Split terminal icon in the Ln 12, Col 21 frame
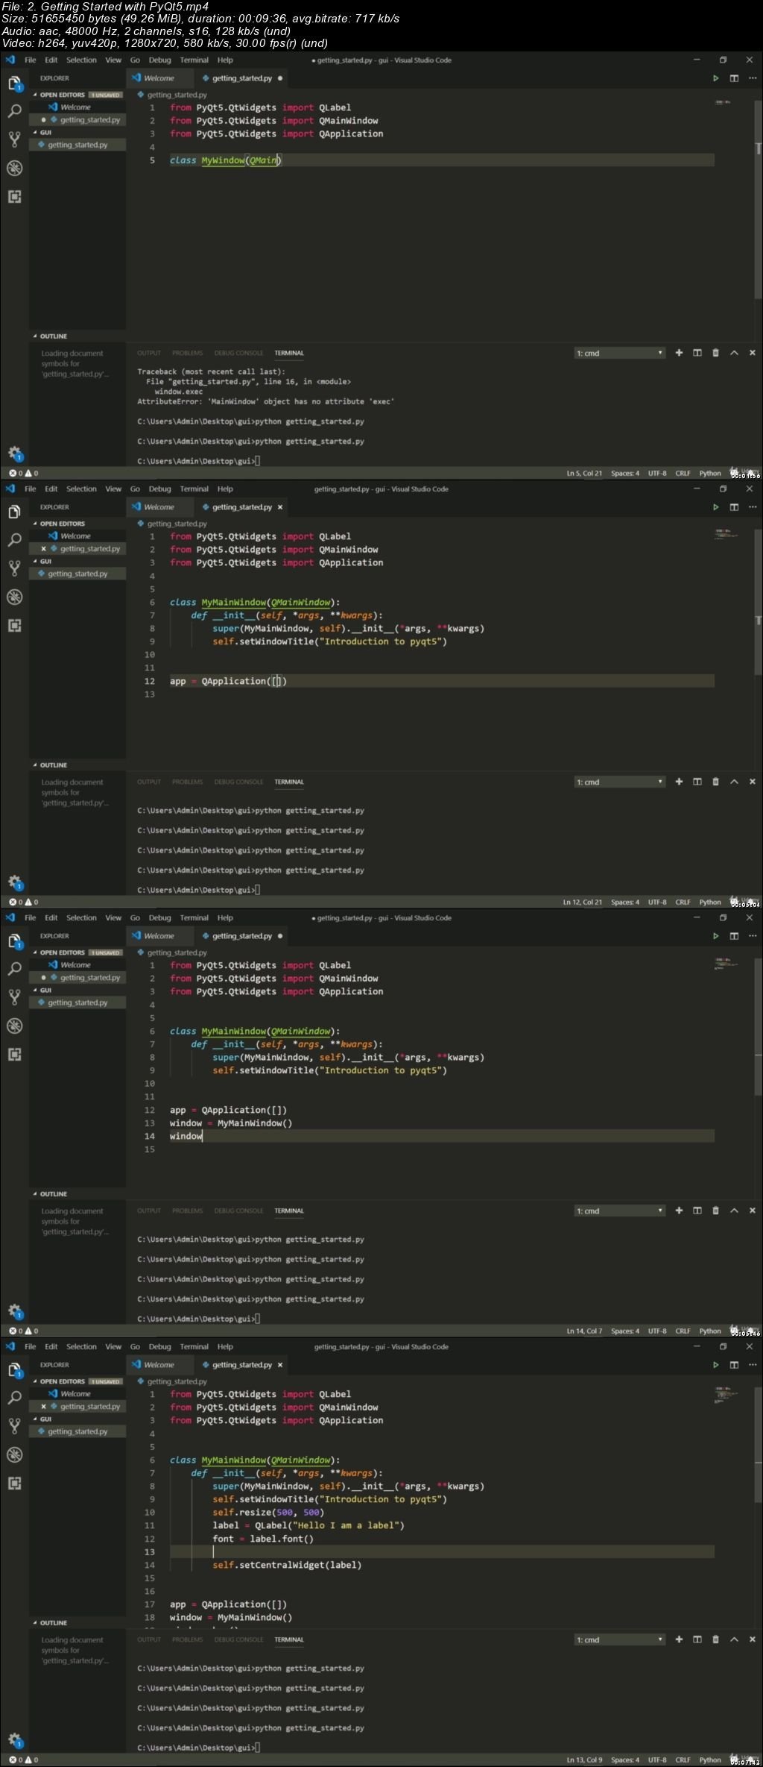The height and width of the screenshot is (1767, 763). coord(697,782)
